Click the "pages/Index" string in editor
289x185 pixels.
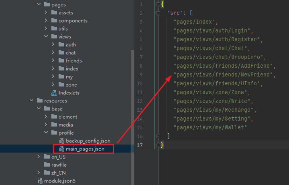tap(194, 22)
